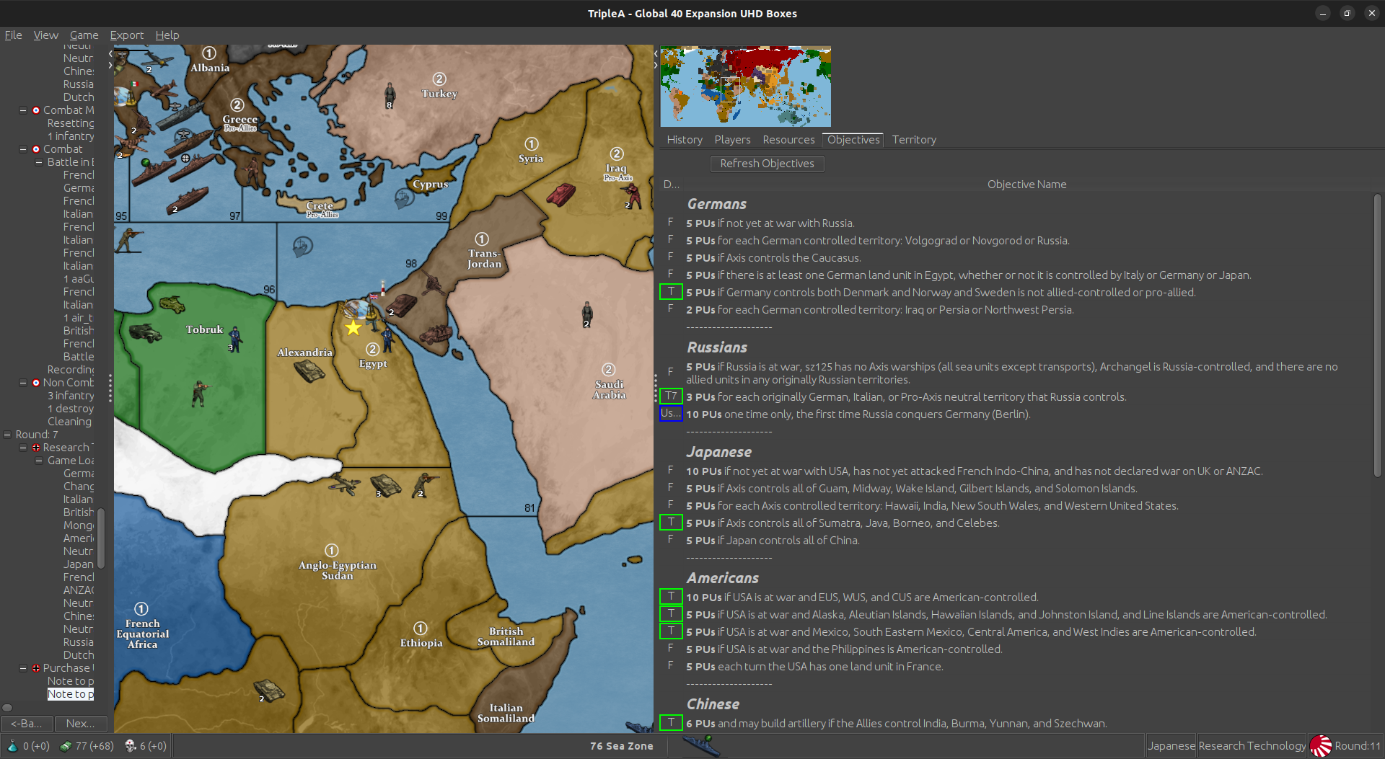This screenshot has height=759, width=1385.
Task: Select the red infantry unit in Iraq
Action: point(633,196)
